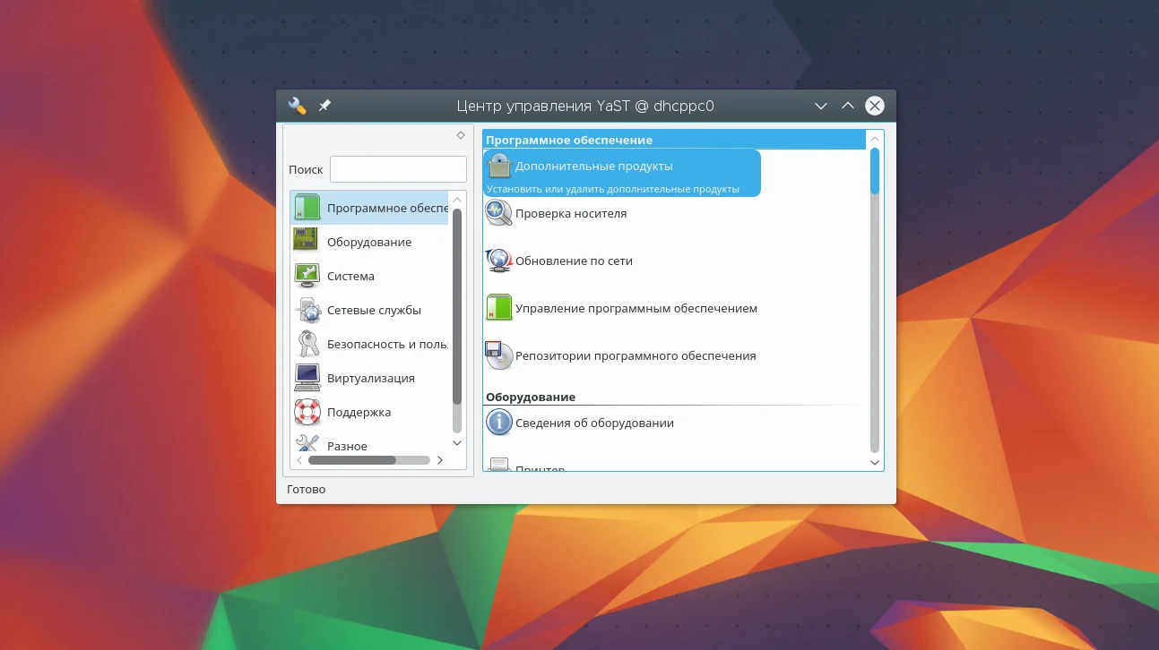Screen dimensions: 1159x650
Task: Open the Дополнительные продукты module icon
Action: [499, 166]
